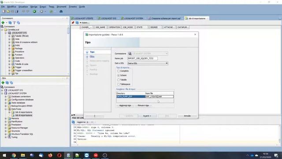Viewport: 282px width, 159px height.
Task: Open the Azioni dropdown menu
Action: pyautogui.click(x=85, y=23)
